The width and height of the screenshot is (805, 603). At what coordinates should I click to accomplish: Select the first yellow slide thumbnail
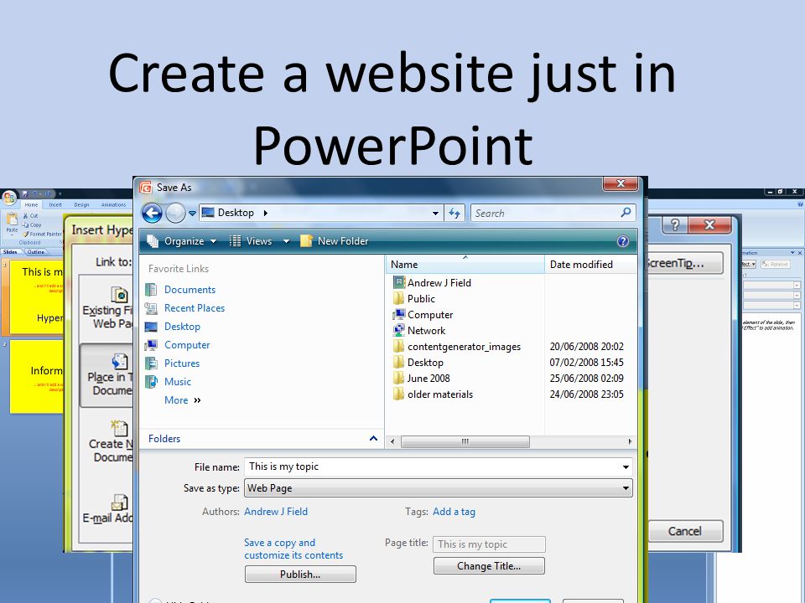36,297
